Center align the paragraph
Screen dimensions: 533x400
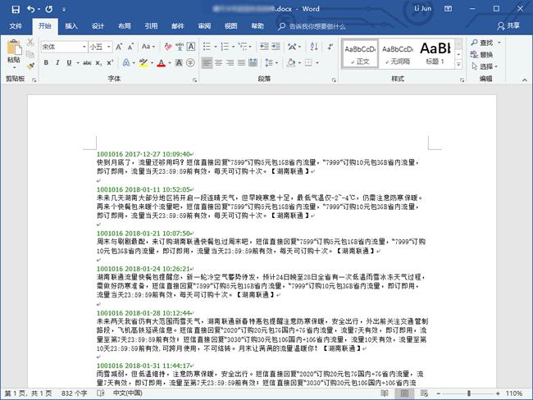[x=219, y=63]
